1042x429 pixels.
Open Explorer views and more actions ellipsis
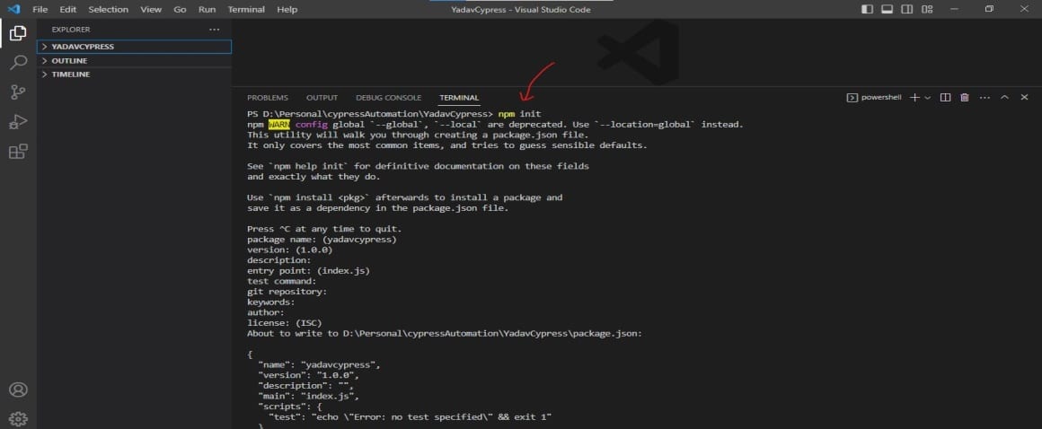pos(214,30)
